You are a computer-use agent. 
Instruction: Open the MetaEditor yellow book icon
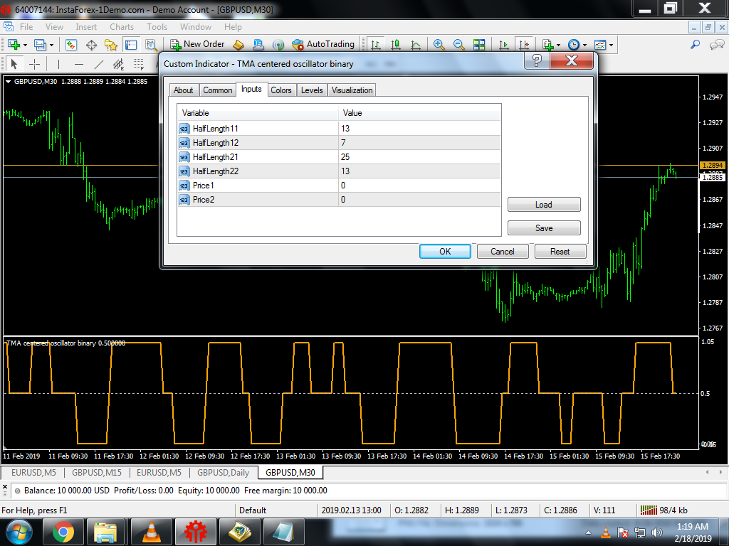[x=238, y=45]
